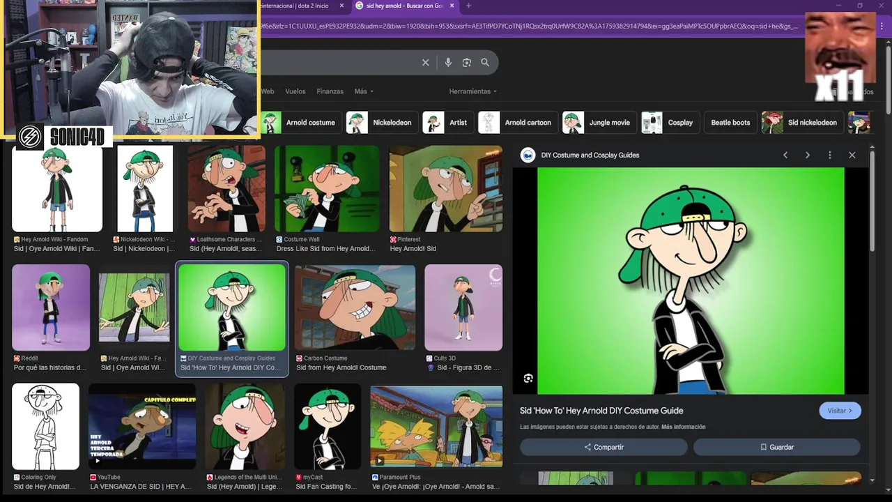892x502 pixels.
Task: Open the Pinterest 'Hey Arnold! Sid' thumbnail
Action: click(446, 188)
